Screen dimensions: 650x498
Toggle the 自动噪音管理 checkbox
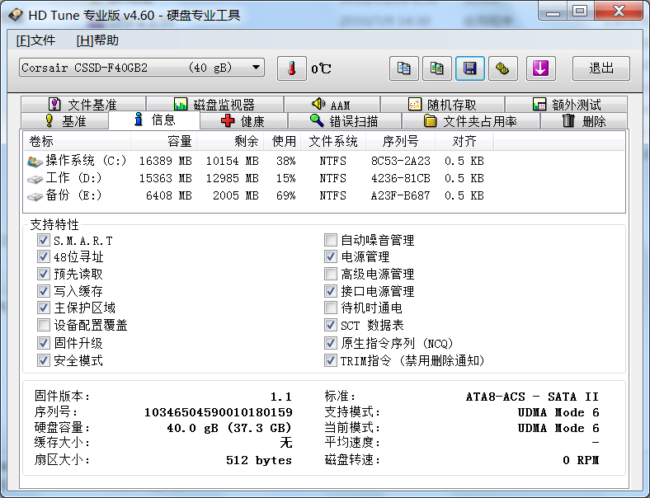tap(331, 241)
